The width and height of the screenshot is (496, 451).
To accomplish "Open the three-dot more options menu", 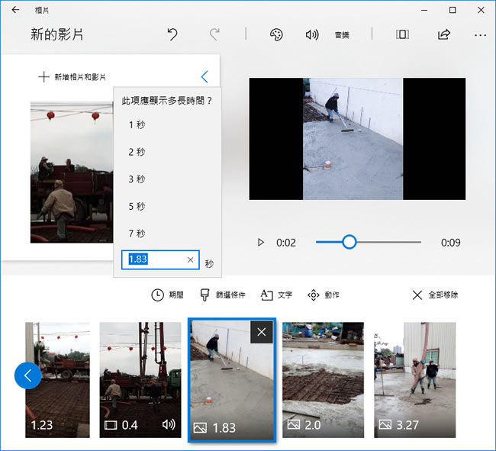I will [480, 34].
